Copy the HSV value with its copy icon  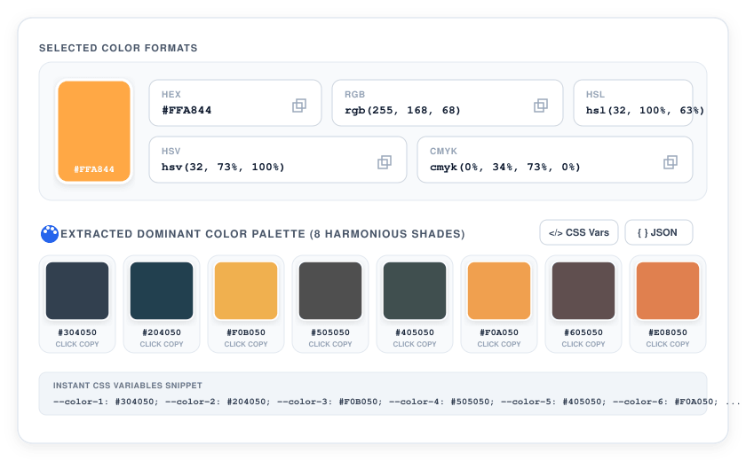point(385,162)
